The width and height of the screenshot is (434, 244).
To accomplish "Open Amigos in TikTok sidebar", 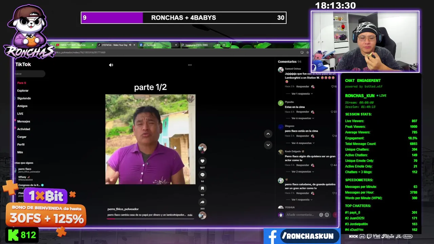I will tap(22, 106).
